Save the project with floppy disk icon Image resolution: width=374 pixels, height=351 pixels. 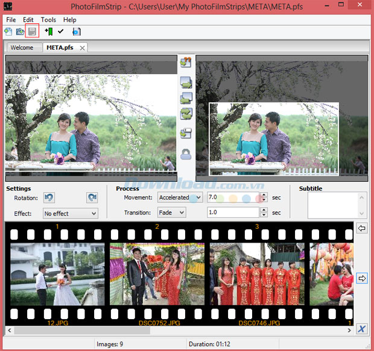click(x=33, y=32)
